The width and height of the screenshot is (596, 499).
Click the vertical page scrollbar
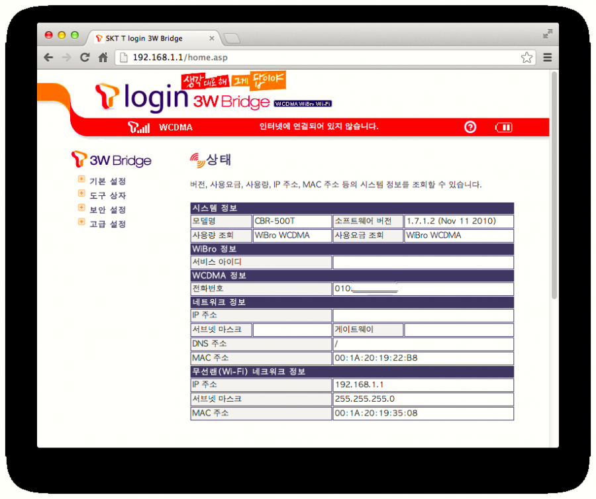554,185
